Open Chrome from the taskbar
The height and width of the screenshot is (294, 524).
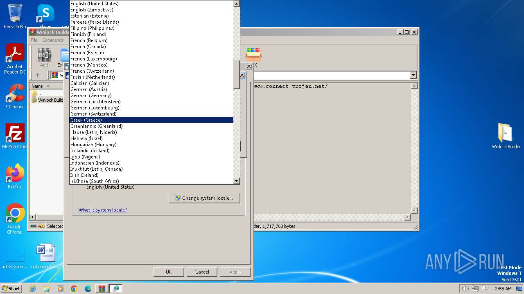(74, 289)
